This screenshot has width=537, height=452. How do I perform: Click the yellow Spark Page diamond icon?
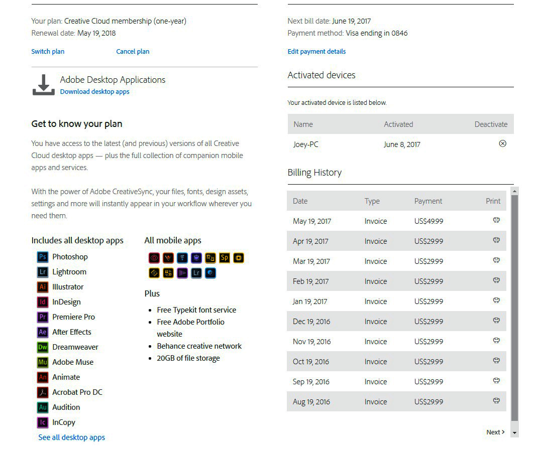154,273
